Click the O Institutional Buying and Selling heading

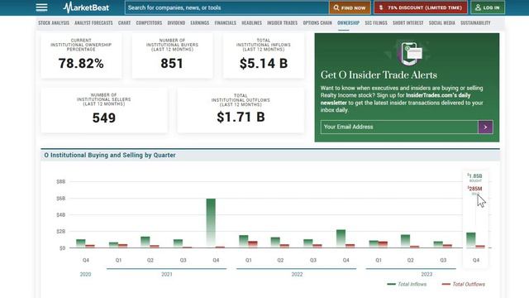110,155
